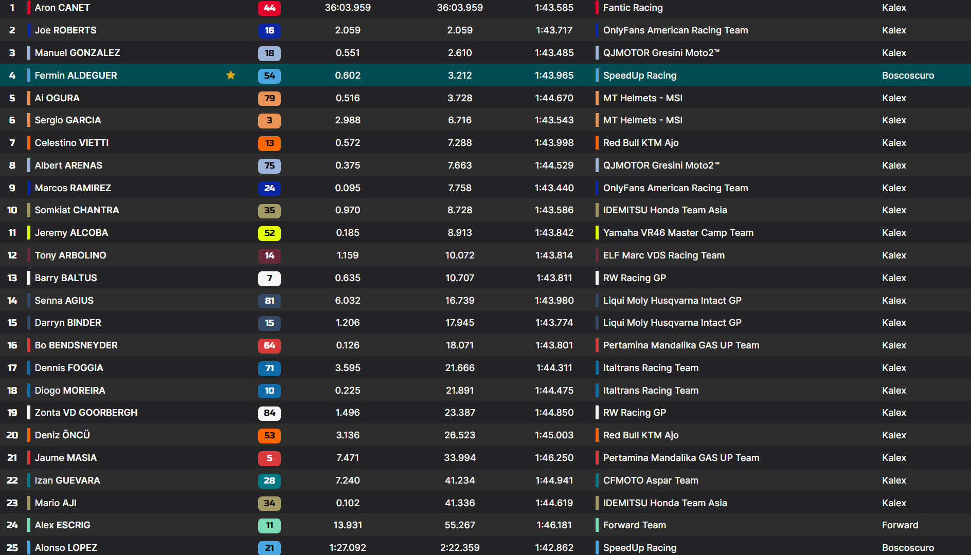Select rider name Manuel GONZALEZ
Screen dimensions: 971x555
(x=77, y=53)
